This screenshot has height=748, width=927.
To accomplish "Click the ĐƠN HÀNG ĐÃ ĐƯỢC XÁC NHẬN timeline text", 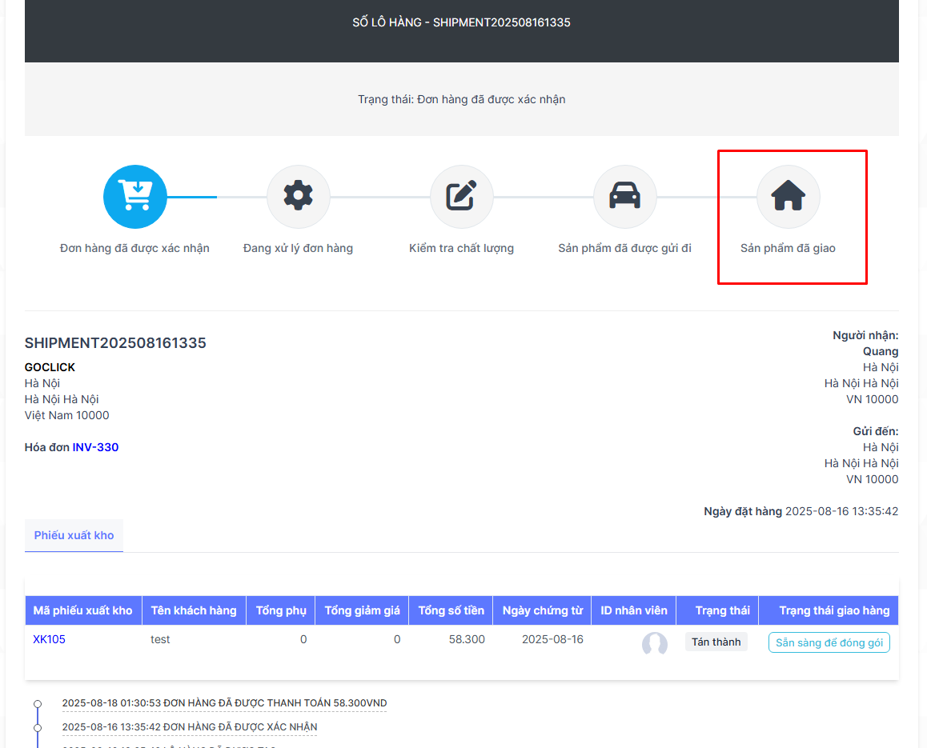I will (x=234, y=726).
